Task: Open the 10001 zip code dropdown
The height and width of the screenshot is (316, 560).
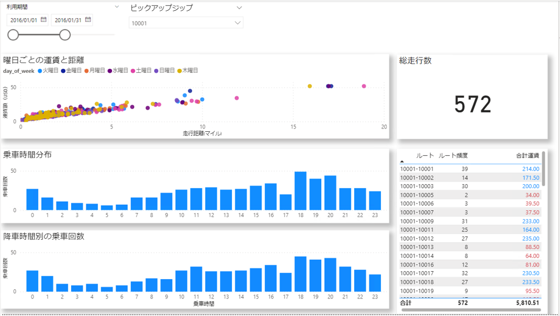Action: click(186, 23)
